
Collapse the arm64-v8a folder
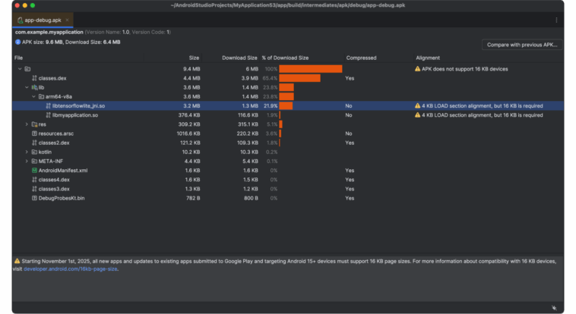point(33,96)
